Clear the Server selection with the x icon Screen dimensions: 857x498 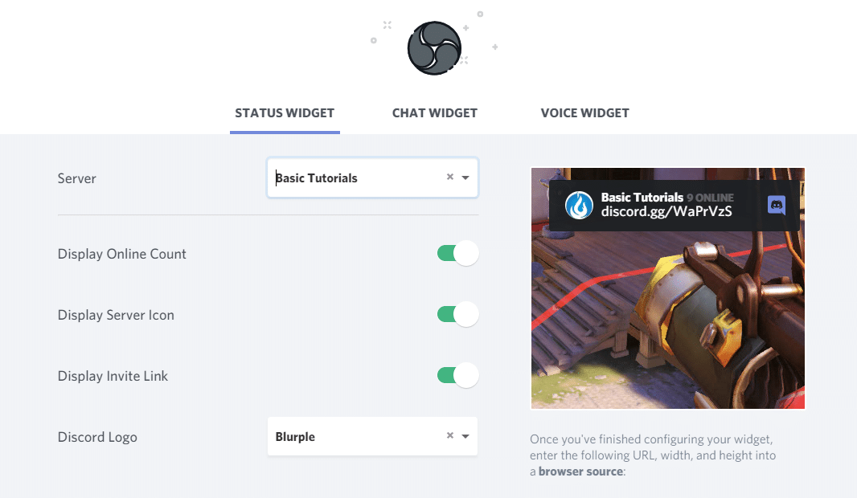[x=450, y=178]
